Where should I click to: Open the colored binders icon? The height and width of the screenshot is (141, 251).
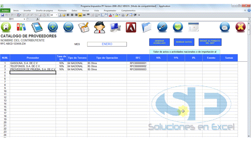point(21,27)
